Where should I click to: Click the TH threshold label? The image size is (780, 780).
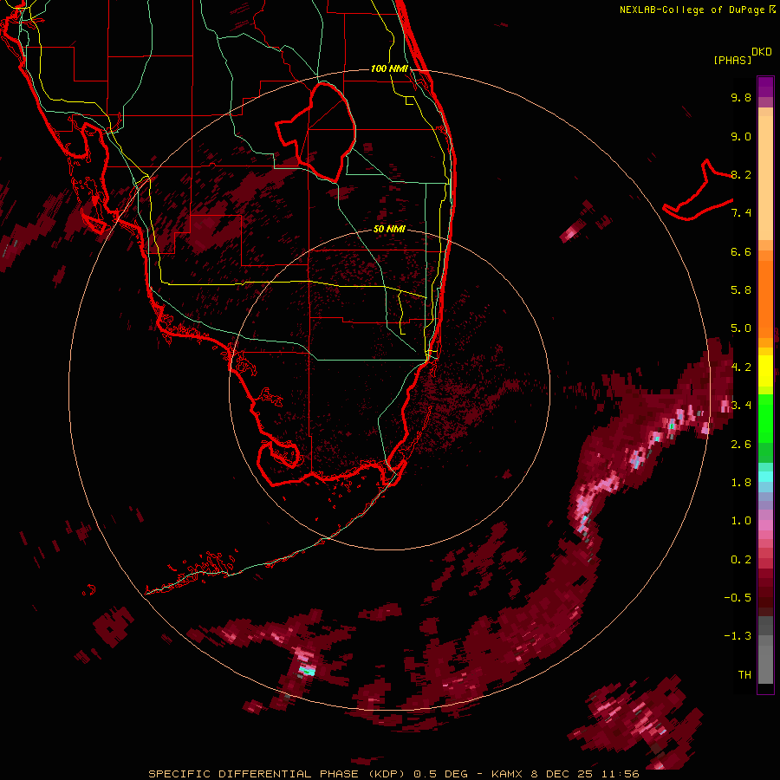tap(744, 675)
